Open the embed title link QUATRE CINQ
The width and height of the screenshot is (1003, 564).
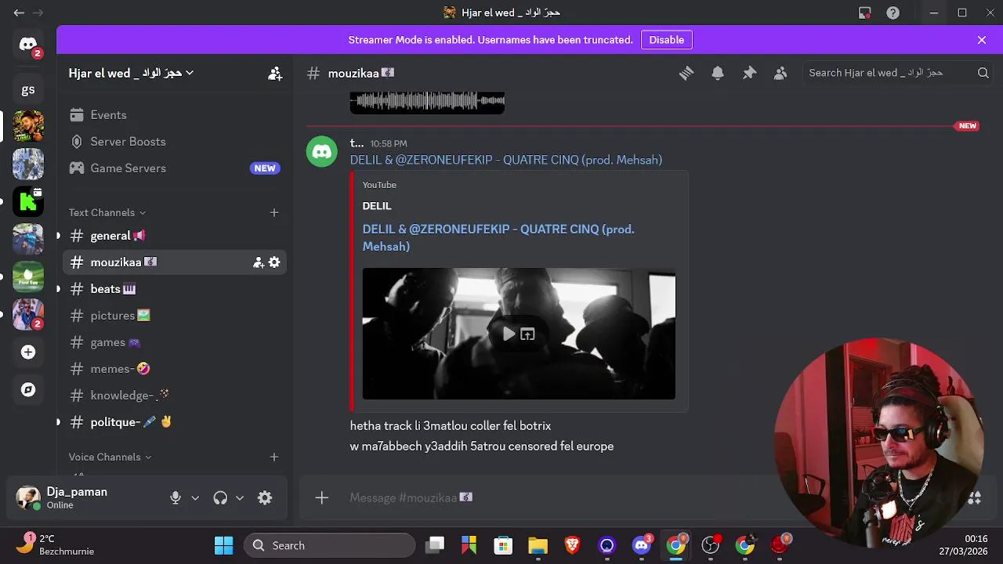coord(498,237)
